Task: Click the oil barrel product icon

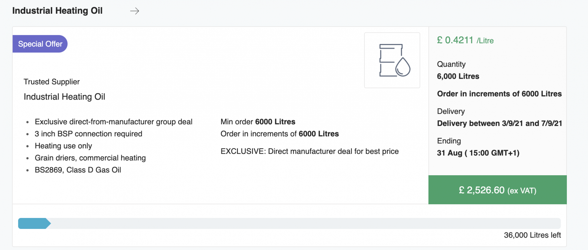Action: (392, 60)
